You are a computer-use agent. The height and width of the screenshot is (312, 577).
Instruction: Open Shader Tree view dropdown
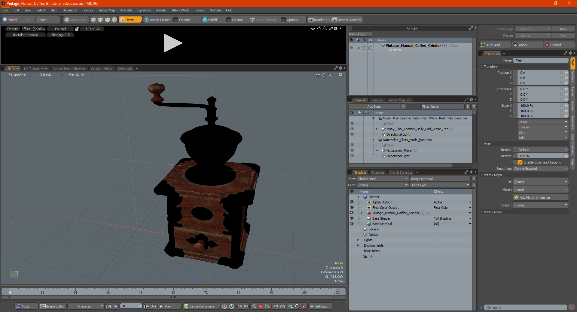pos(383,179)
